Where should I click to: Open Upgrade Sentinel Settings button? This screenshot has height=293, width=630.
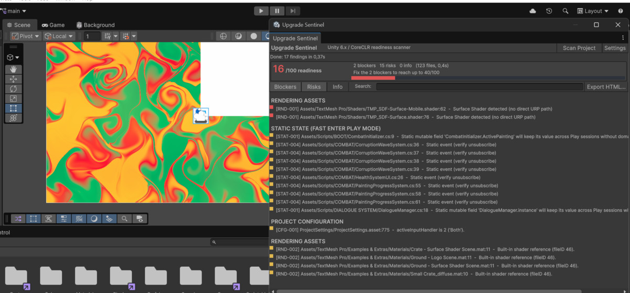615,48
